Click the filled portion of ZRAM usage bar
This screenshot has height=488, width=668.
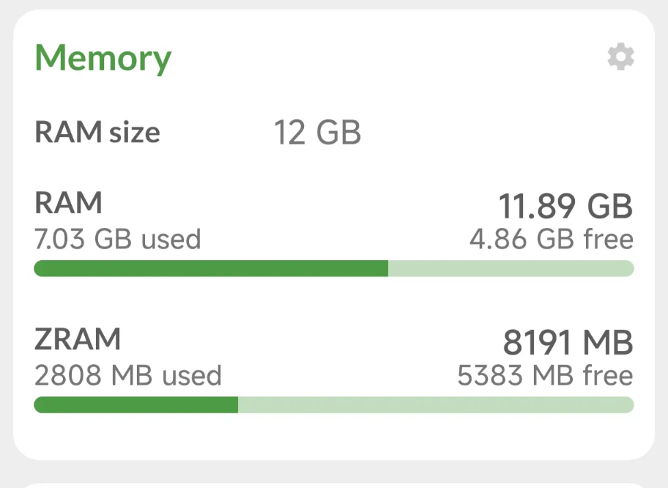[136, 405]
